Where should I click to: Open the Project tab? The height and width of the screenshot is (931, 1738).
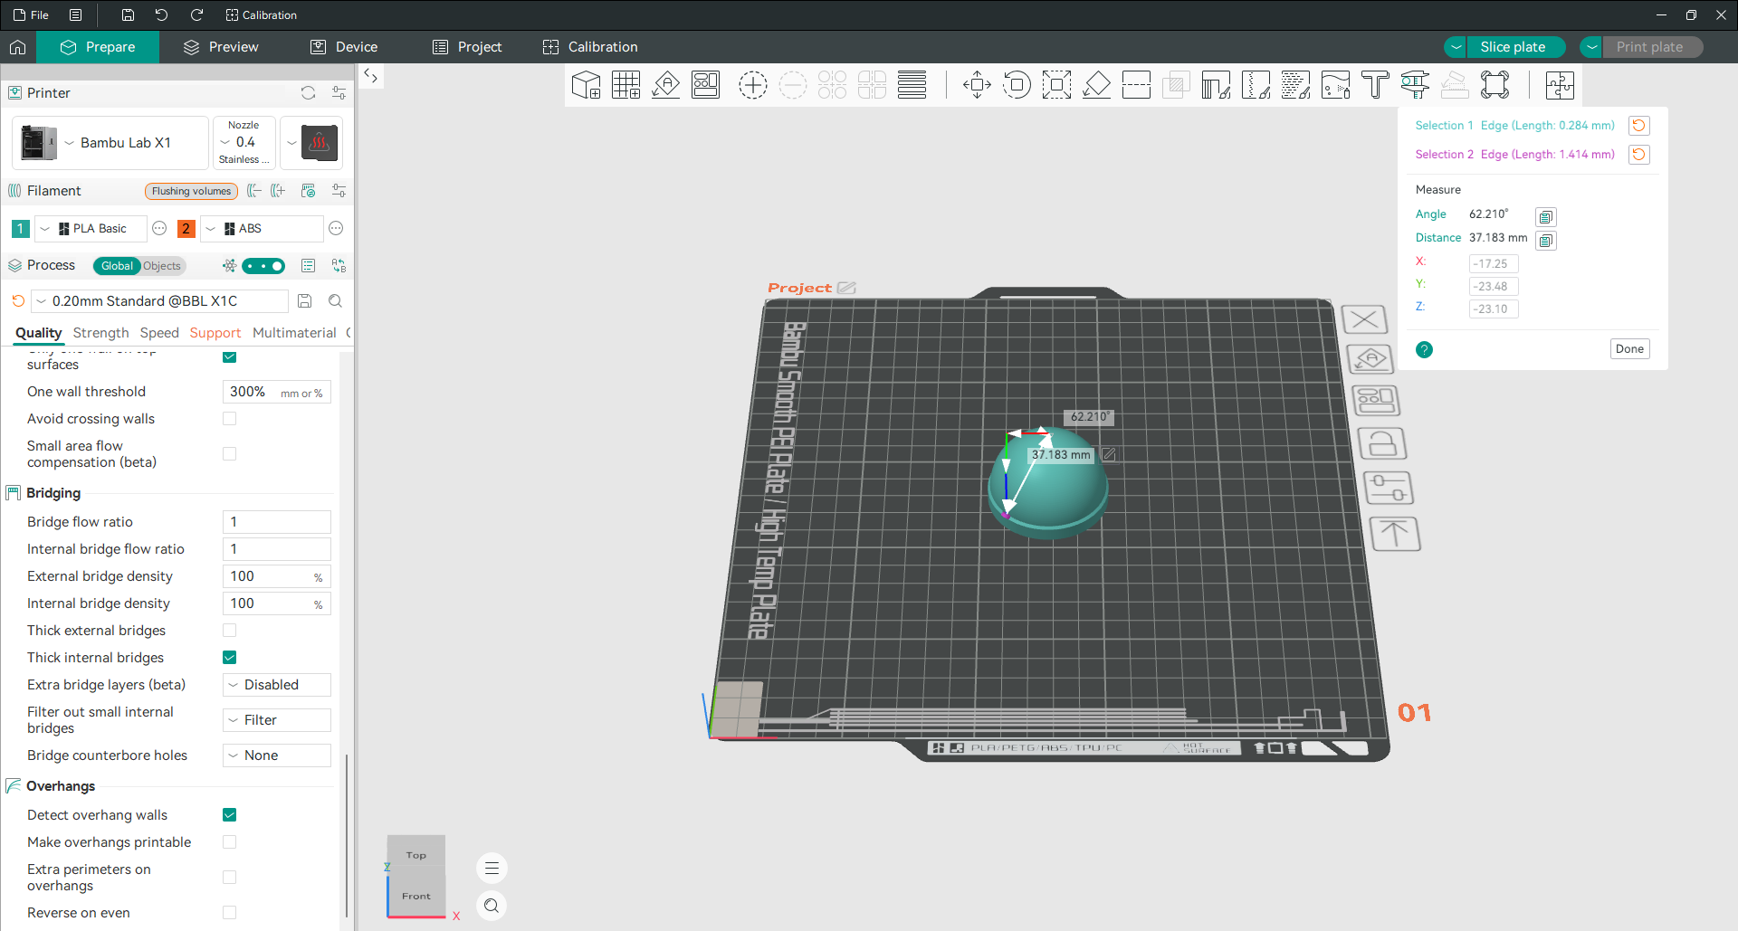point(467,47)
